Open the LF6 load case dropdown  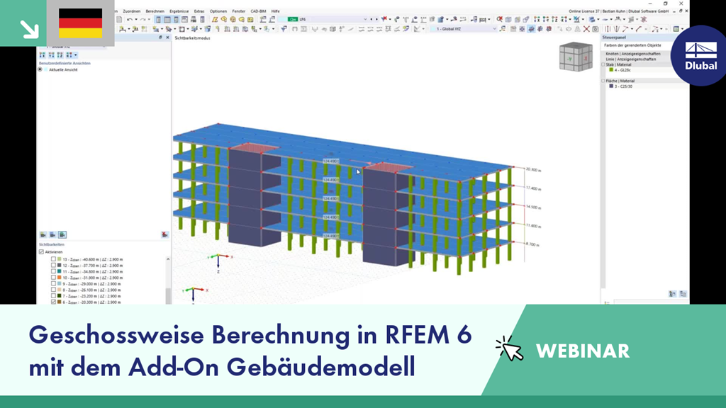(365, 19)
